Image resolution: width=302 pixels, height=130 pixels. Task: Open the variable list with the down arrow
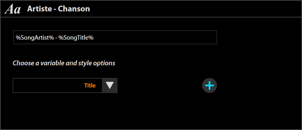pyautogui.click(x=110, y=85)
